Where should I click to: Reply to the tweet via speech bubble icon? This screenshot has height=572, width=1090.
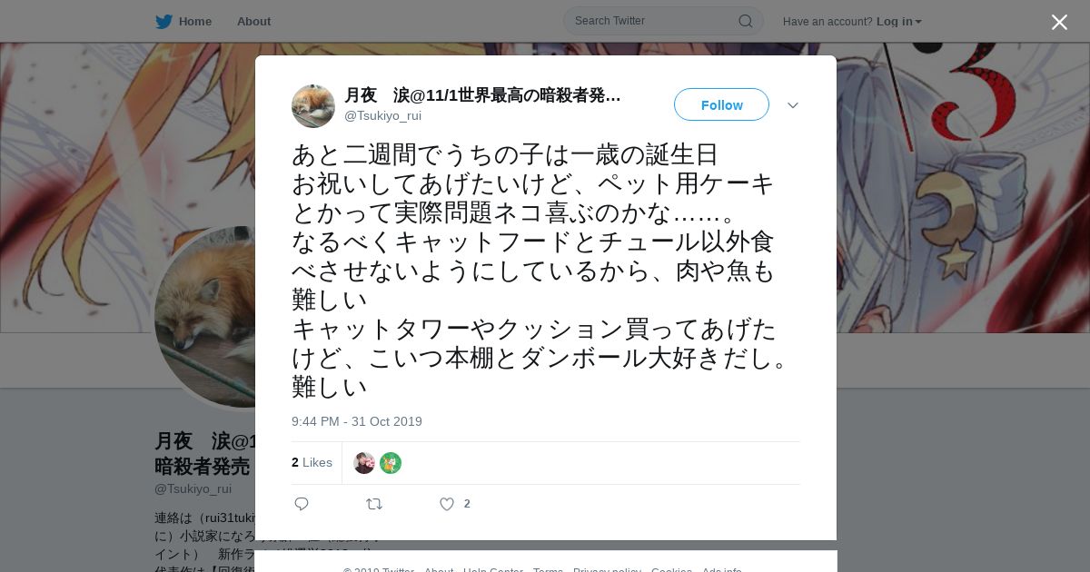point(302,504)
